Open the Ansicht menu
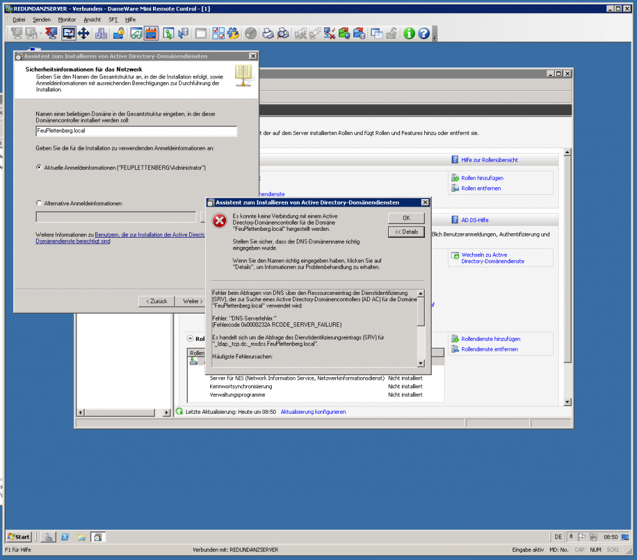Image resolution: width=637 pixels, height=560 pixels. (x=92, y=19)
